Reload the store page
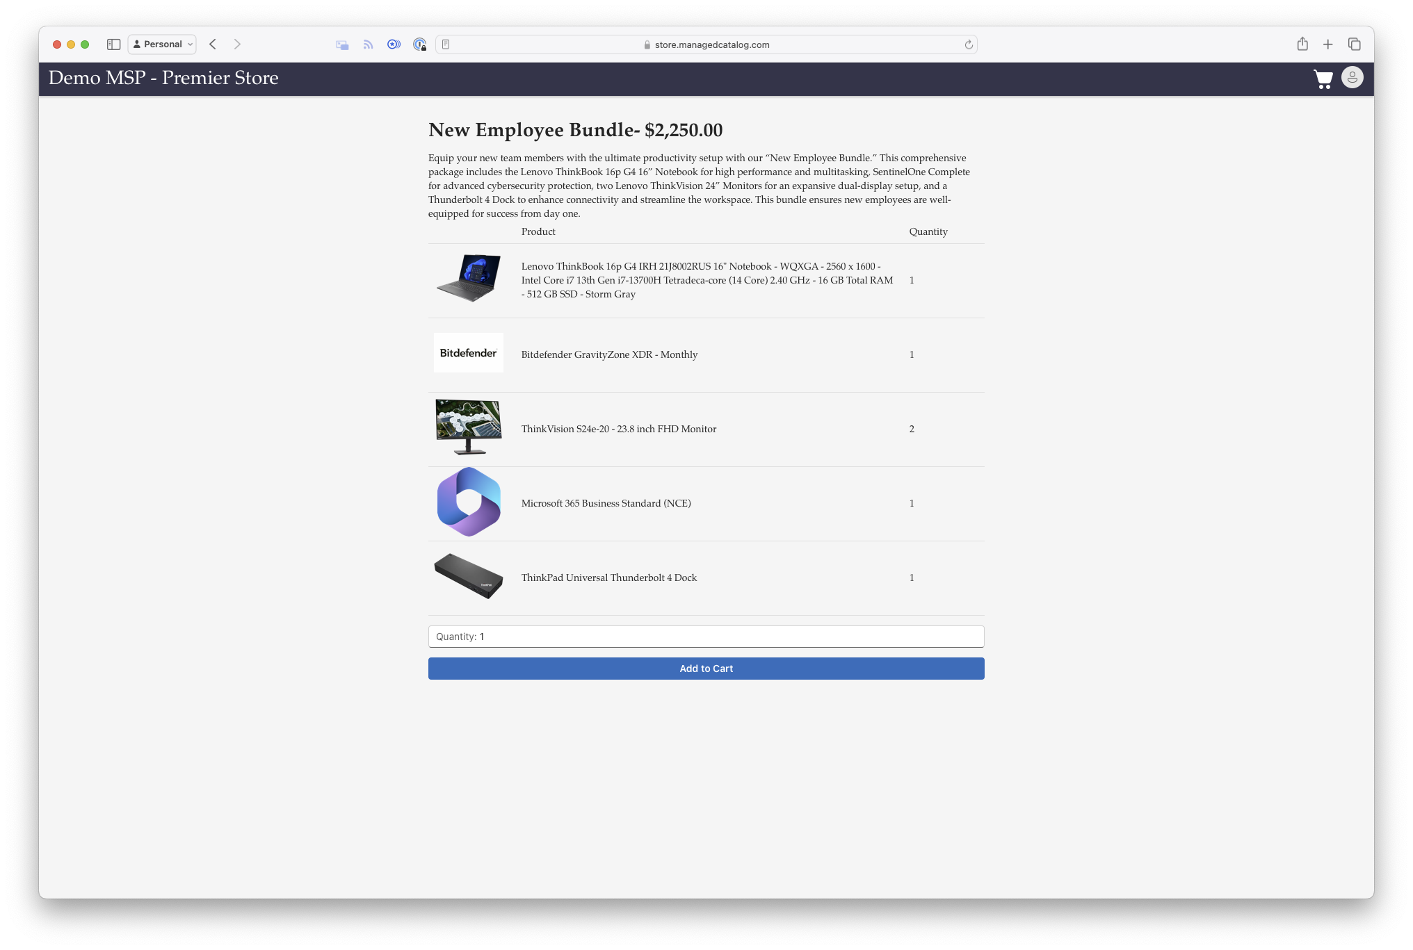Viewport: 1413px width, 950px height. 969,44
